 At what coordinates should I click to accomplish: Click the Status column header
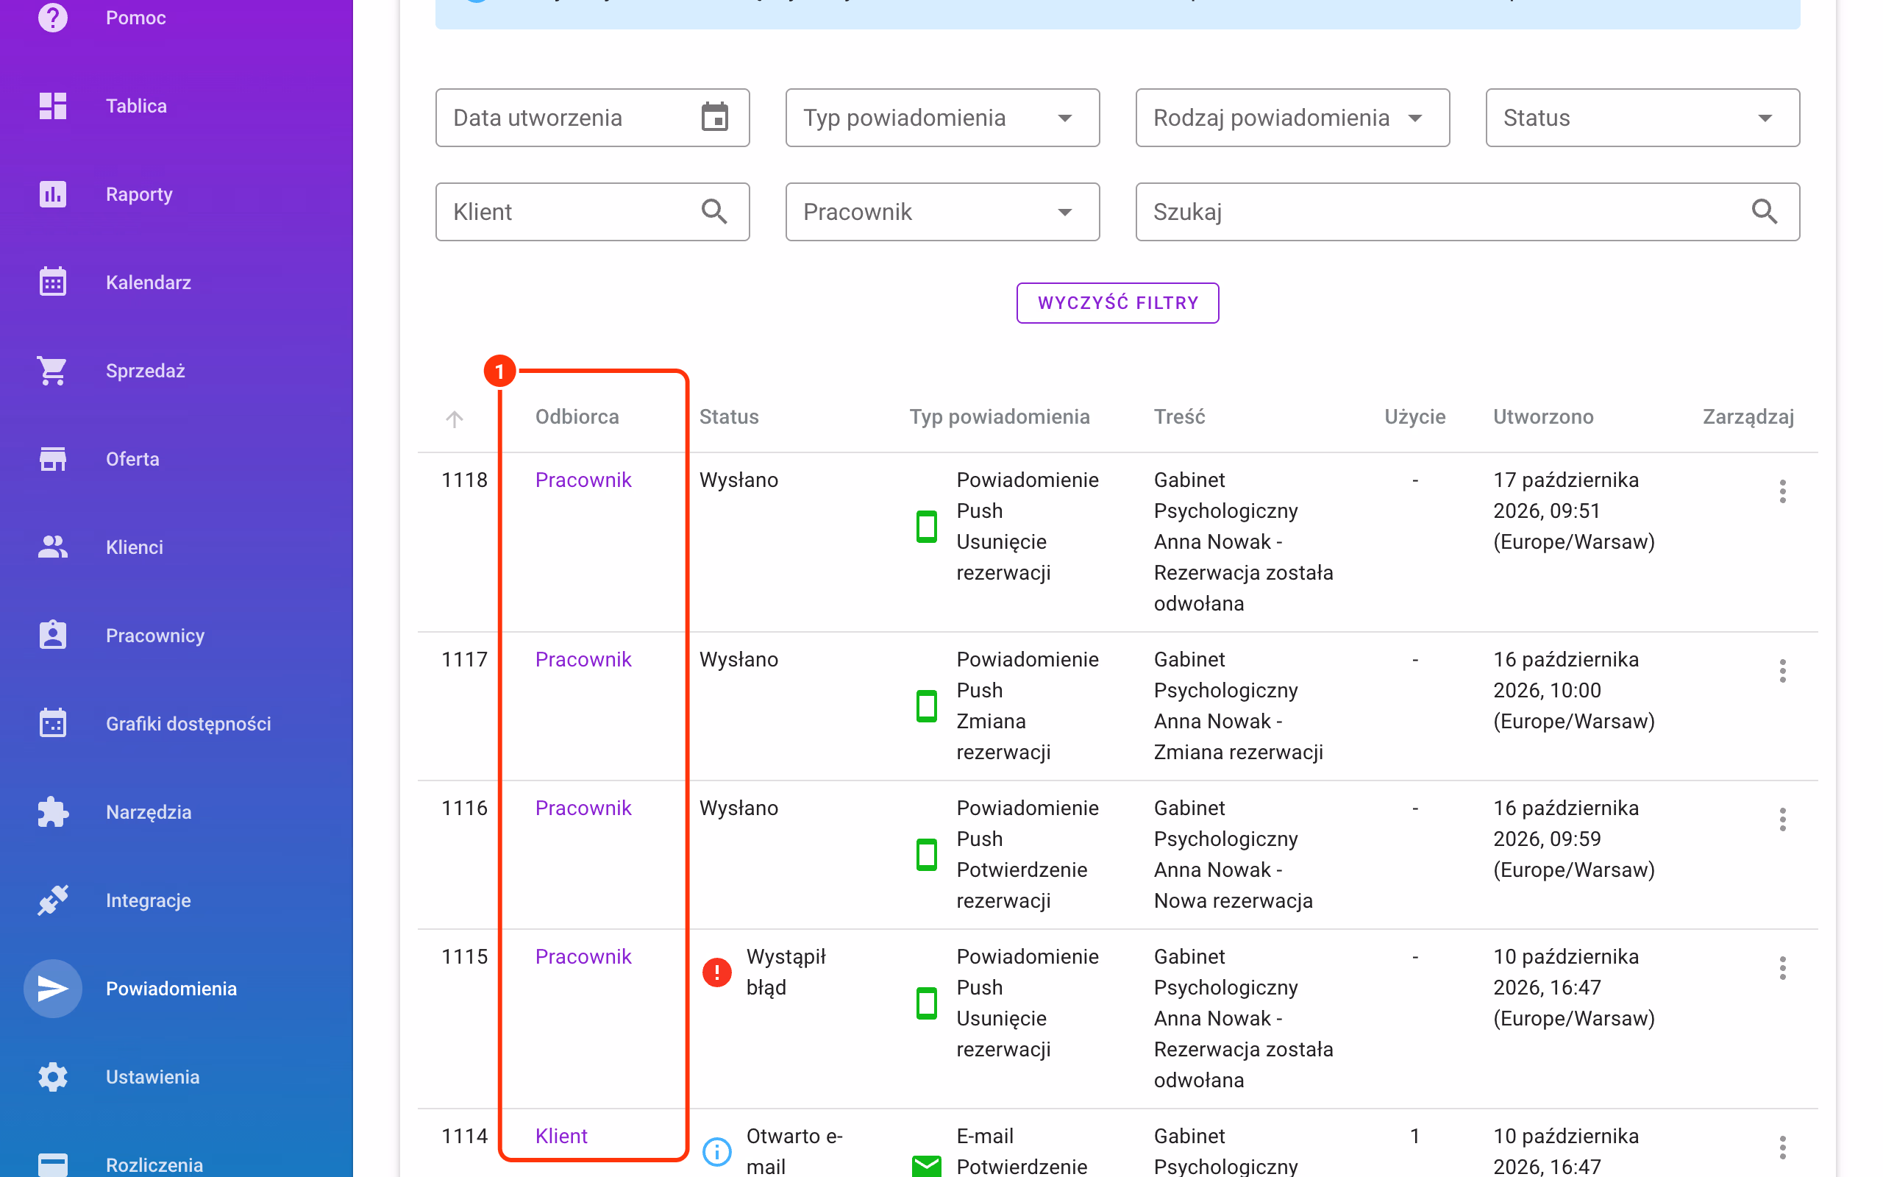tap(728, 416)
